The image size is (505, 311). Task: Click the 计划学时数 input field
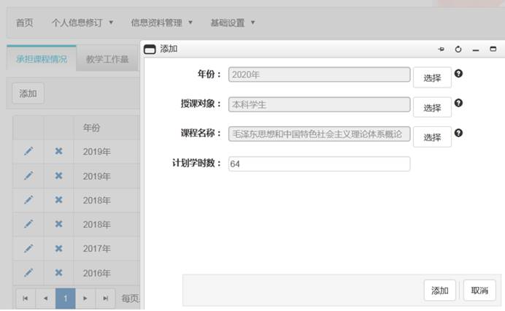point(319,164)
